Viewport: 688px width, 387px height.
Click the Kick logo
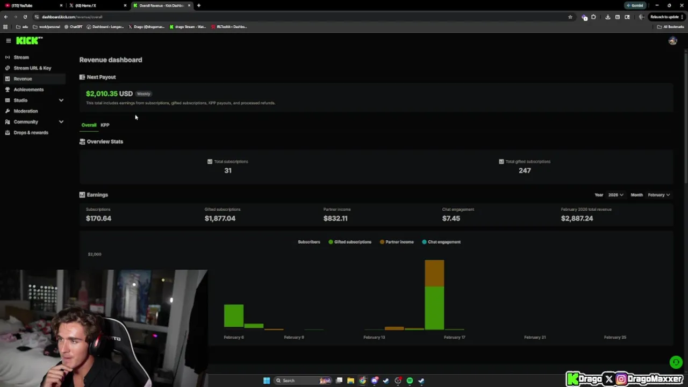tap(29, 40)
